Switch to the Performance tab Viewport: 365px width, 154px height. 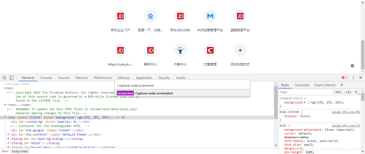(x=103, y=78)
